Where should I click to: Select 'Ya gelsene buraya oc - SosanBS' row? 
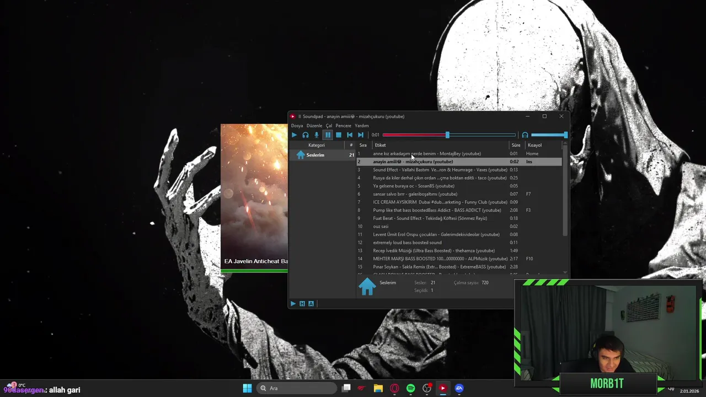[x=459, y=186]
